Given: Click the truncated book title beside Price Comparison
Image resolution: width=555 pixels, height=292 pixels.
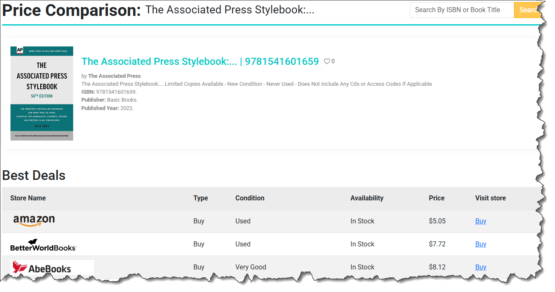Looking at the screenshot, I should (x=230, y=10).
